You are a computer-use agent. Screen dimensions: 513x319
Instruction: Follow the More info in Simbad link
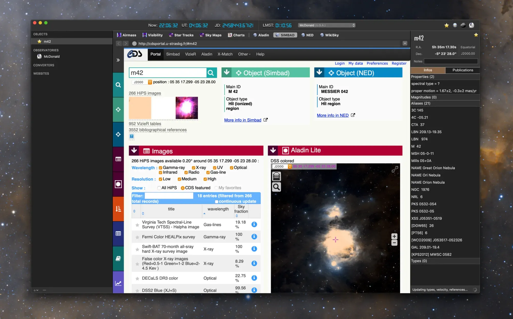coord(243,120)
